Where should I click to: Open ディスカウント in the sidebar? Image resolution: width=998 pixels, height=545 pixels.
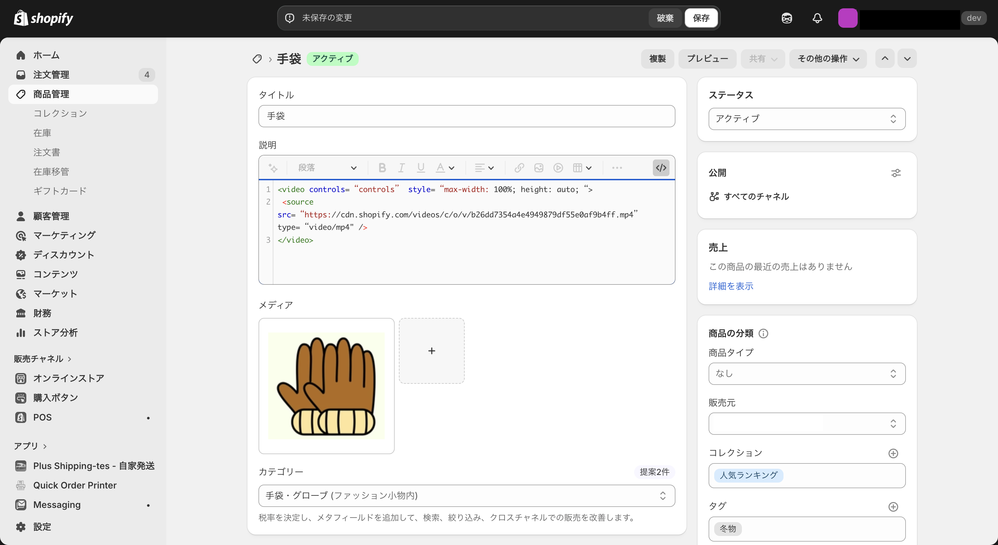pos(83,255)
